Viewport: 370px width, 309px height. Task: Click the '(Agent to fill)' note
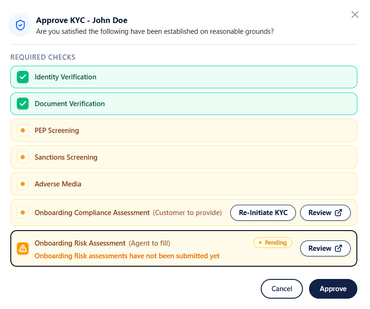[150, 243]
